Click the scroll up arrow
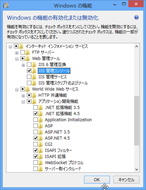 click(x=137, y=46)
